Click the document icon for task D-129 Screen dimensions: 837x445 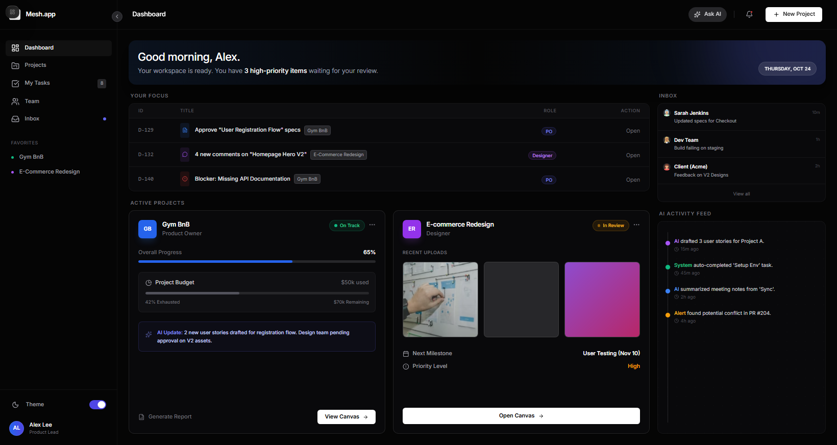point(185,130)
